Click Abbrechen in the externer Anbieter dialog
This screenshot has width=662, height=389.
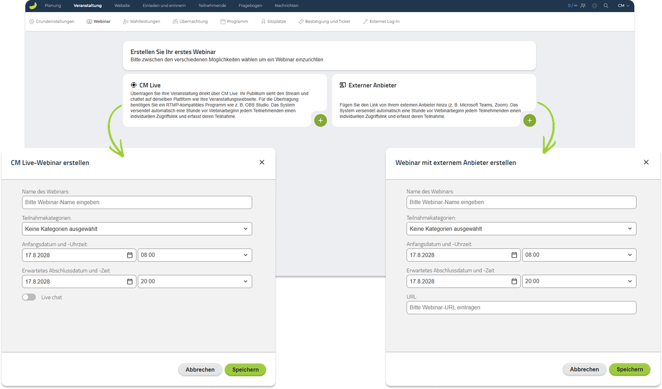pos(584,369)
